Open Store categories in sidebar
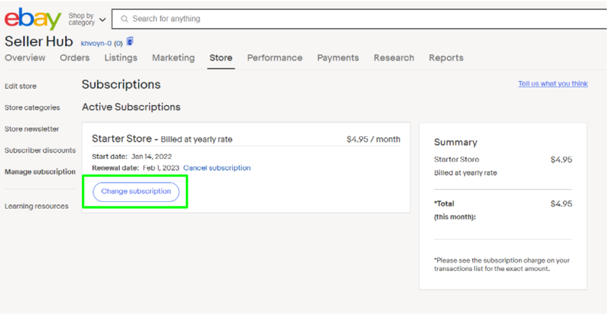 [x=32, y=107]
